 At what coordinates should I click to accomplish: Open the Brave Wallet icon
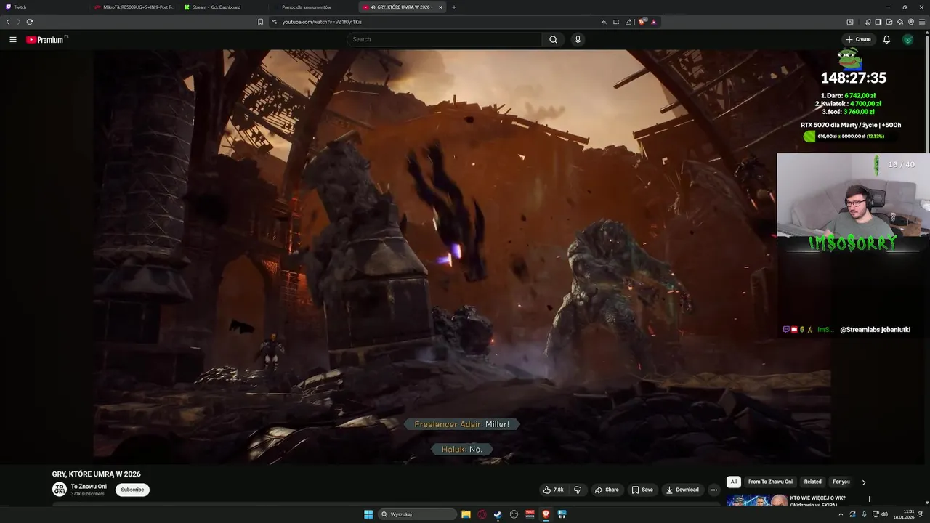pos(889,22)
